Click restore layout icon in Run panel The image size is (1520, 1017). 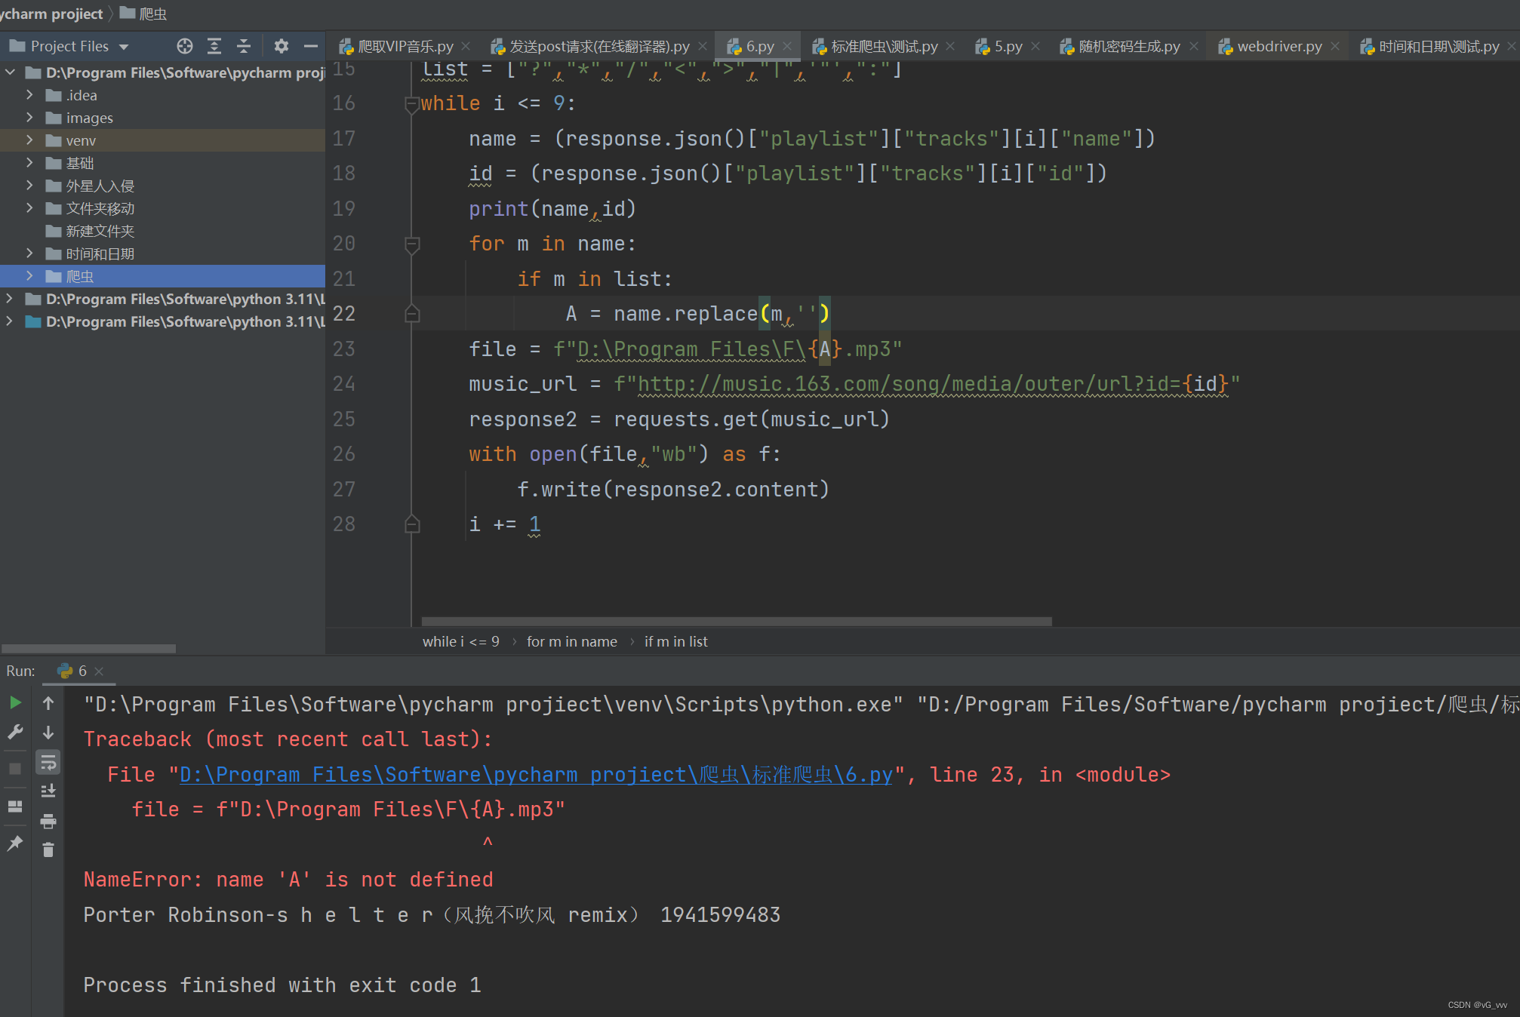(15, 806)
